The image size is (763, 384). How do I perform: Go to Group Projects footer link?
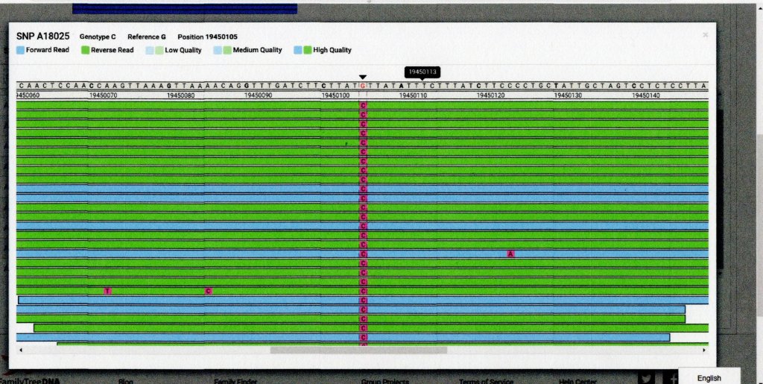click(x=385, y=381)
